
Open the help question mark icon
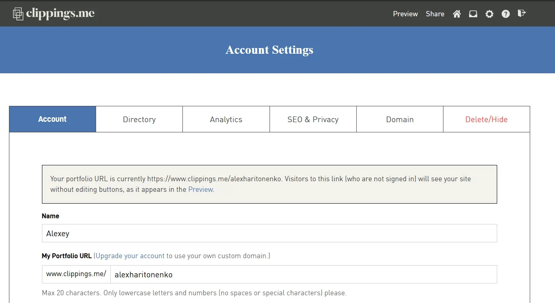click(x=506, y=14)
